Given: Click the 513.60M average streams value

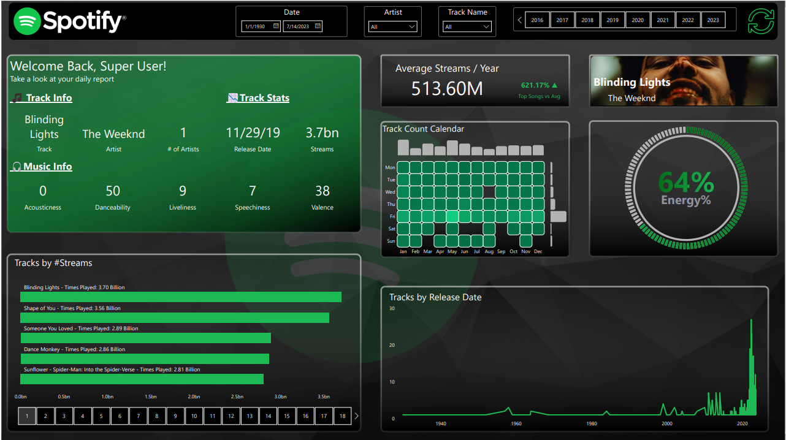Looking at the screenshot, I should pyautogui.click(x=447, y=89).
